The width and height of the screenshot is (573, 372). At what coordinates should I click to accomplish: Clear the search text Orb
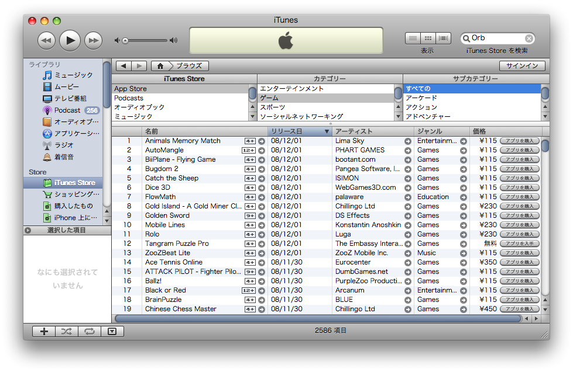click(529, 39)
